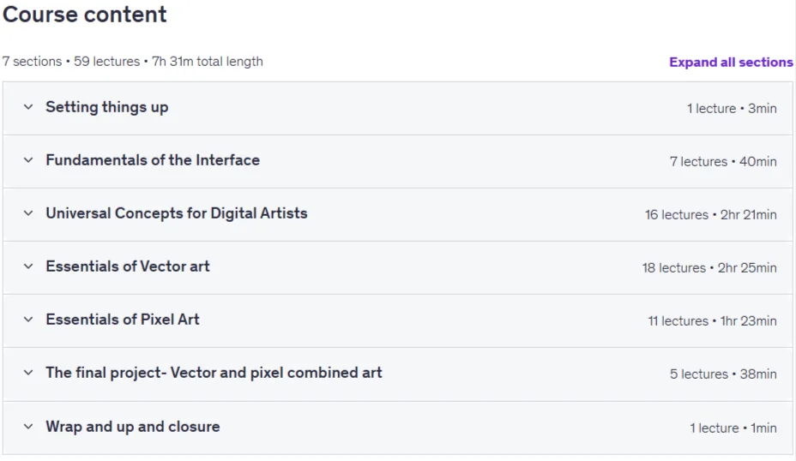Select Universal Concepts for Digital Artists title
Screen dimensions: 796x461
pyautogui.click(x=177, y=213)
